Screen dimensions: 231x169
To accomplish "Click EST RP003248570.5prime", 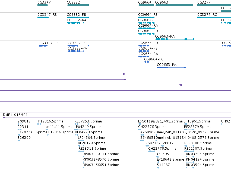I will click(x=84, y=162).
